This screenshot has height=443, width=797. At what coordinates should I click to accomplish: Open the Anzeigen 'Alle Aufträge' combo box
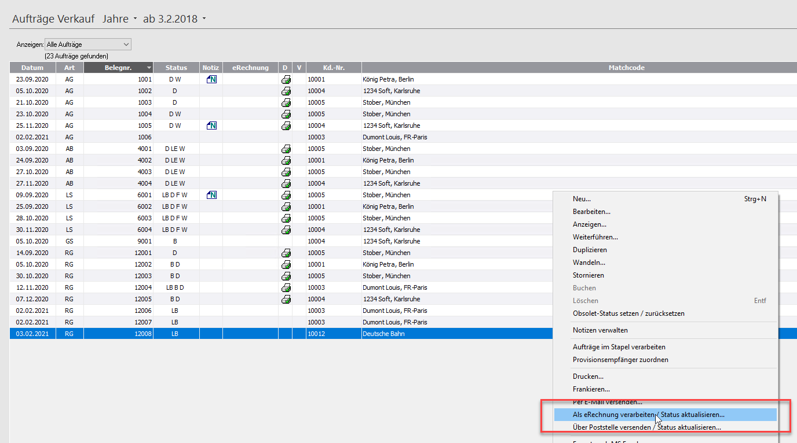[x=88, y=45]
